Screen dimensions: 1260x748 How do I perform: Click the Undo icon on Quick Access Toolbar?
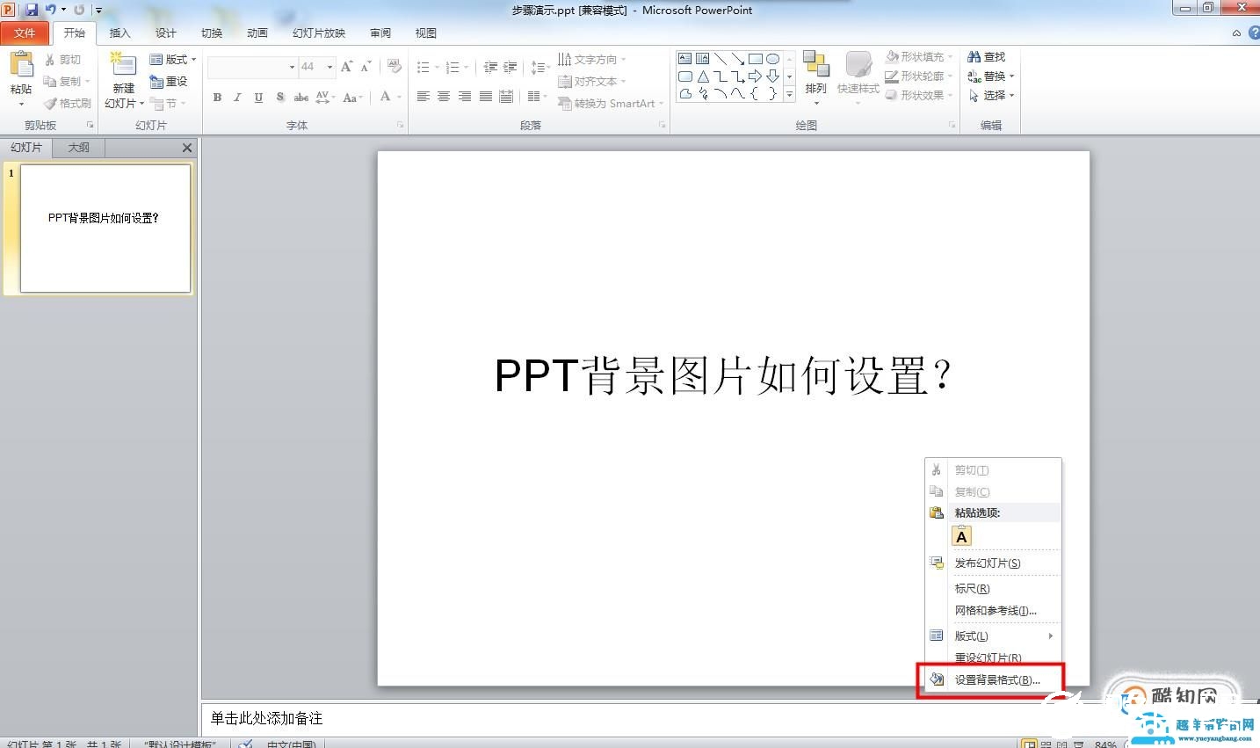(x=49, y=9)
